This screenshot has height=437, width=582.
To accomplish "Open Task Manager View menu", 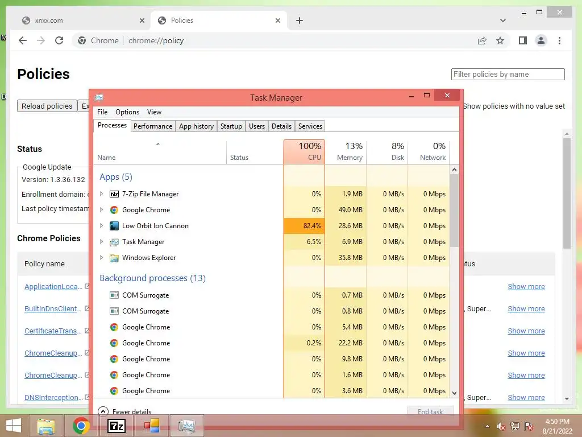I will click(x=154, y=112).
